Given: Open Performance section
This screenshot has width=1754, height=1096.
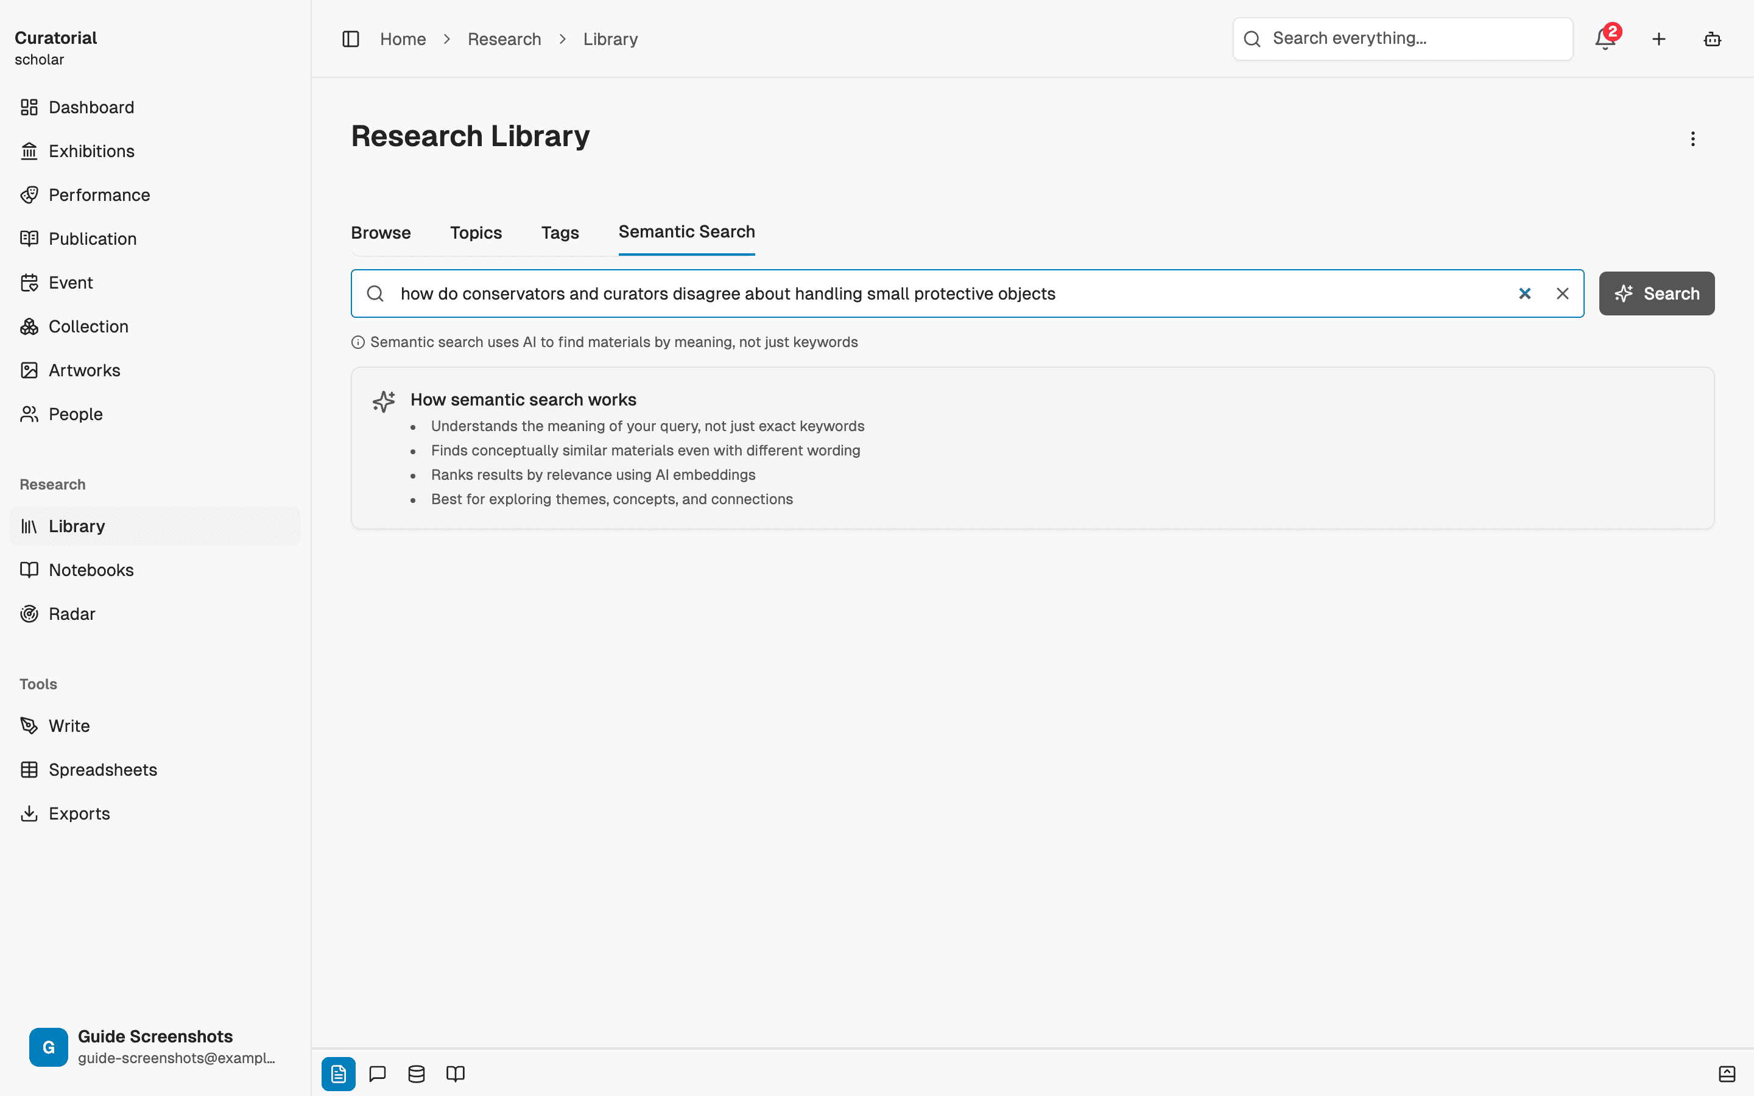Looking at the screenshot, I should pos(155,195).
